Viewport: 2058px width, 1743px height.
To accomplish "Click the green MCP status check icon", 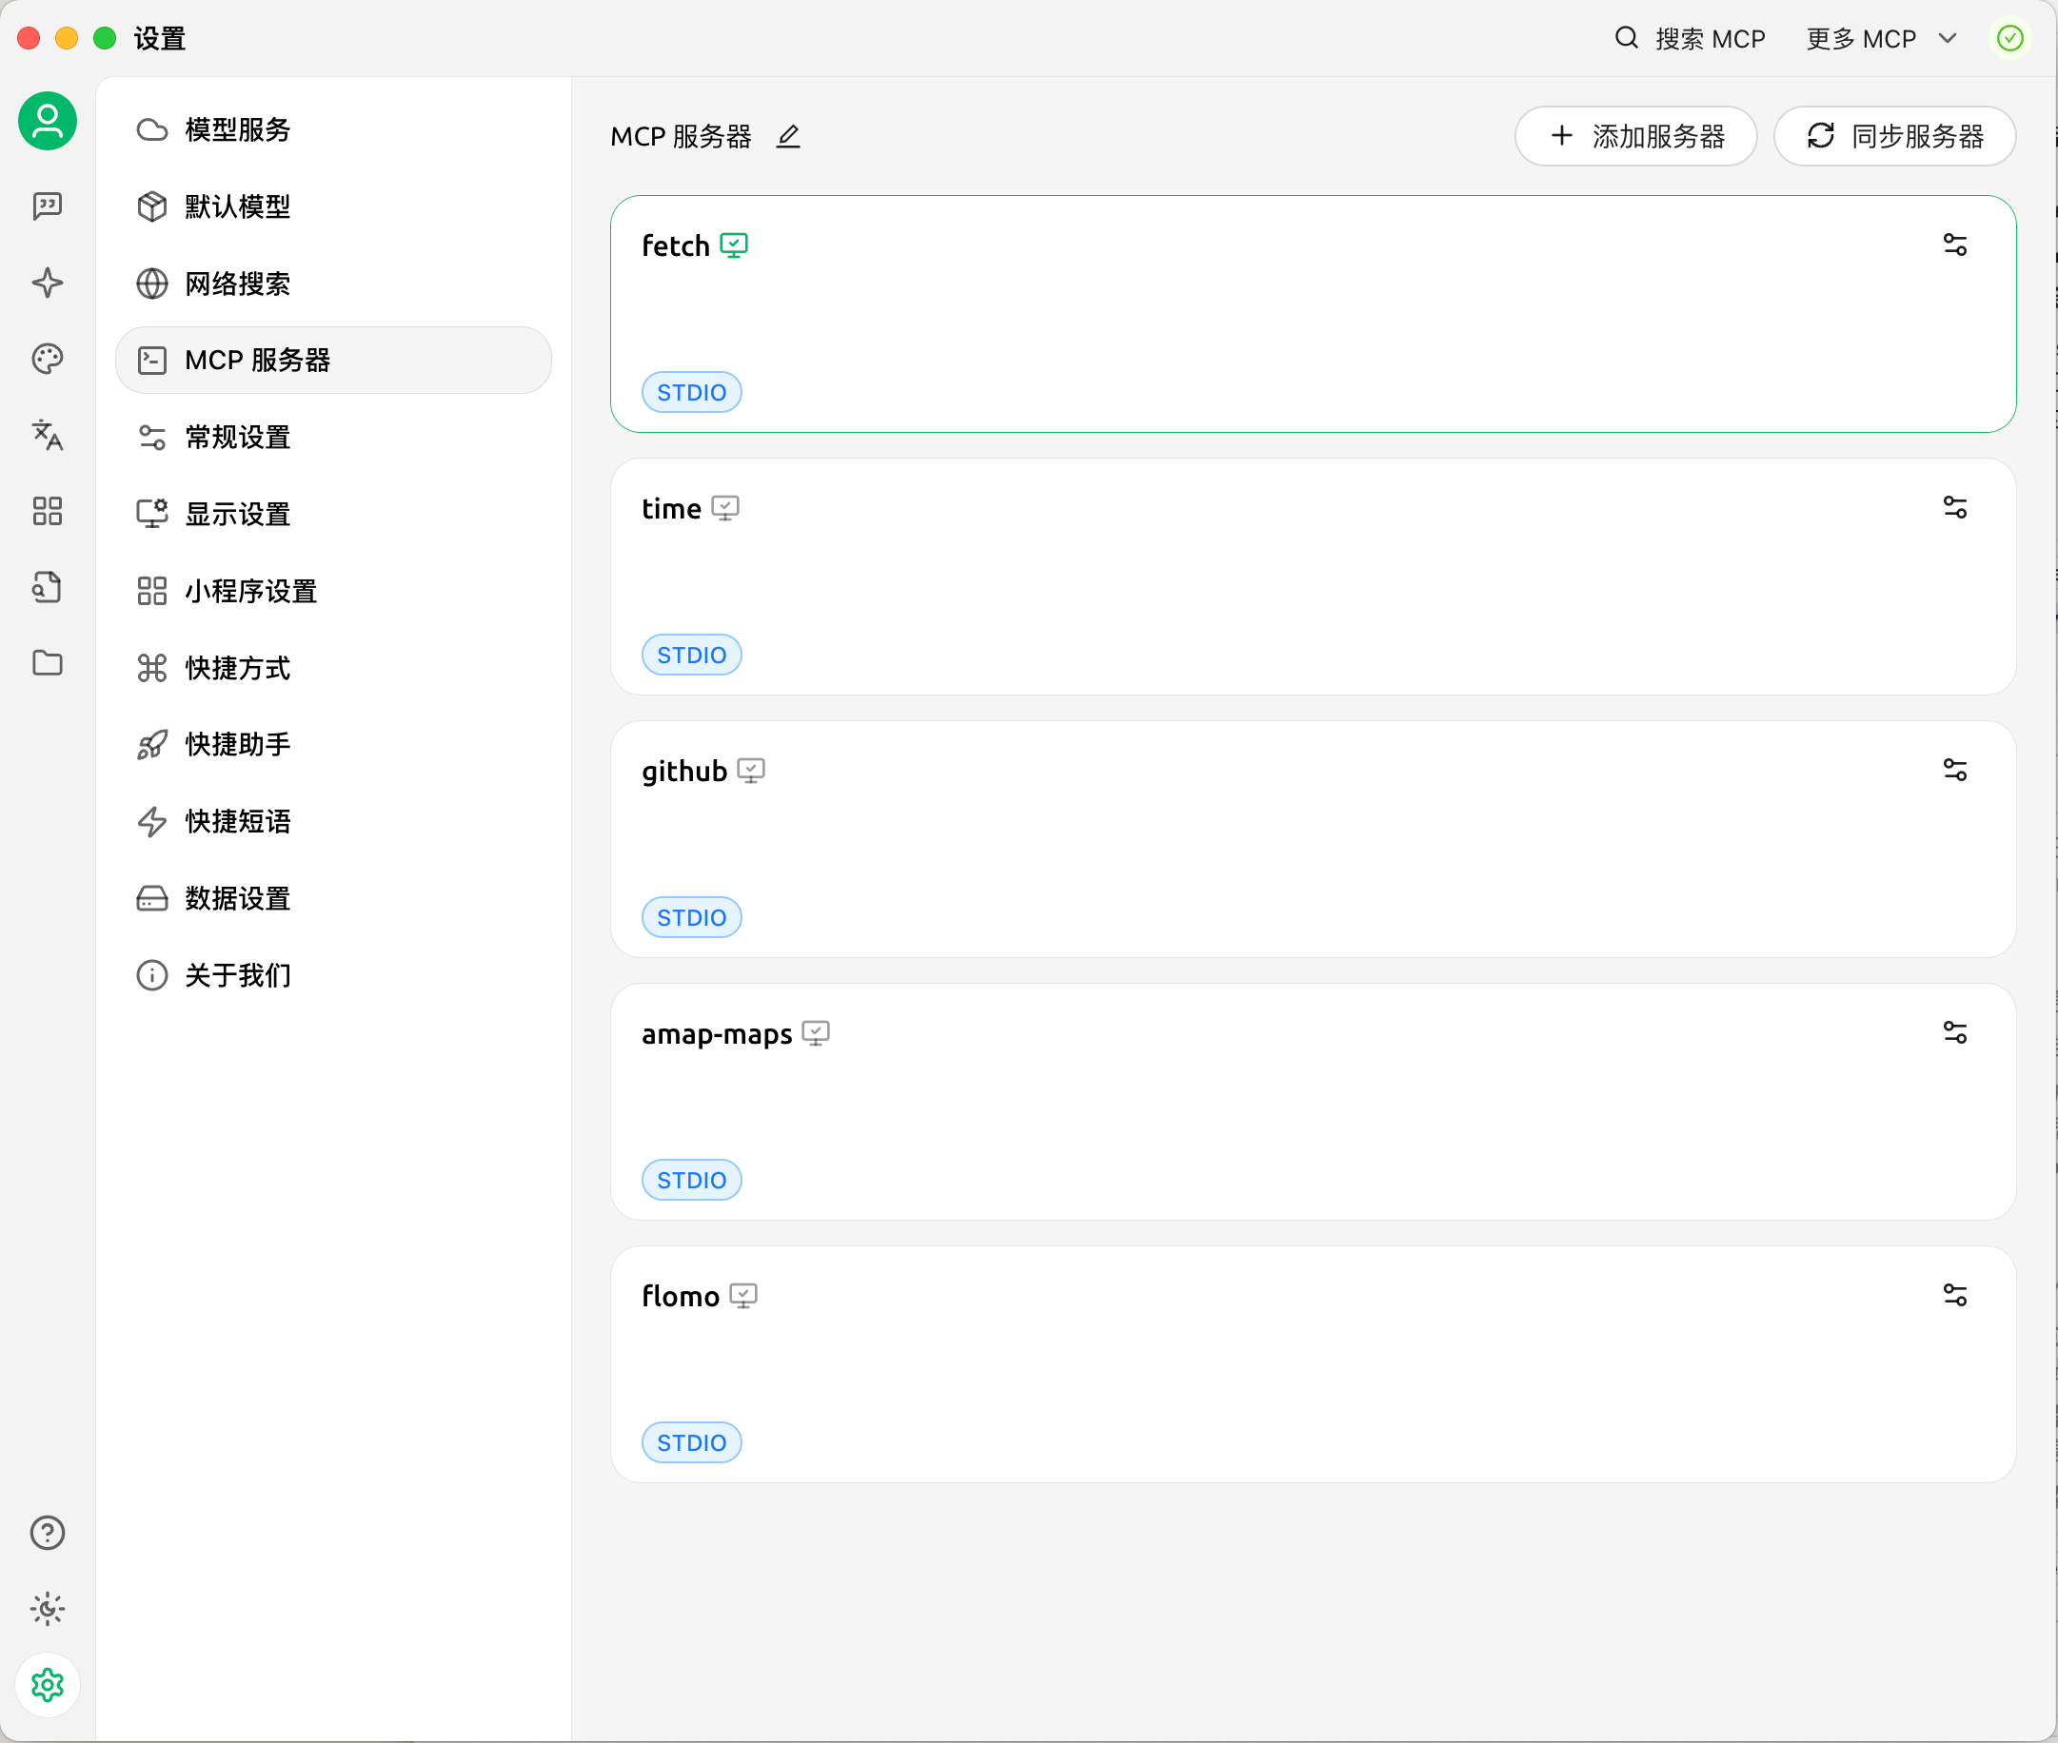I will tap(2009, 39).
